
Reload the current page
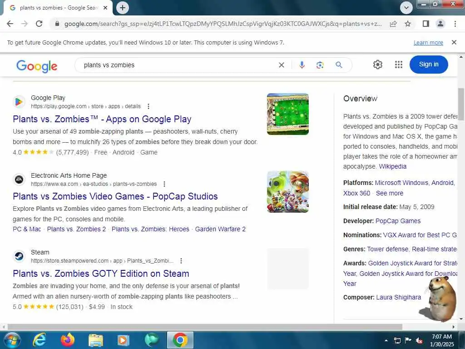coord(39,24)
